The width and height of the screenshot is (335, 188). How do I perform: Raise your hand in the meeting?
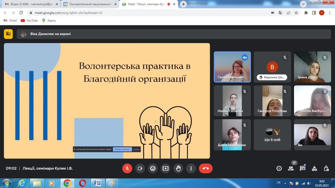[178, 168]
